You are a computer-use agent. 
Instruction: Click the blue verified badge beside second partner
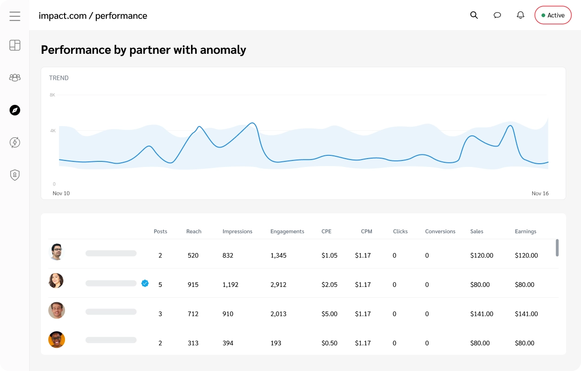(145, 283)
